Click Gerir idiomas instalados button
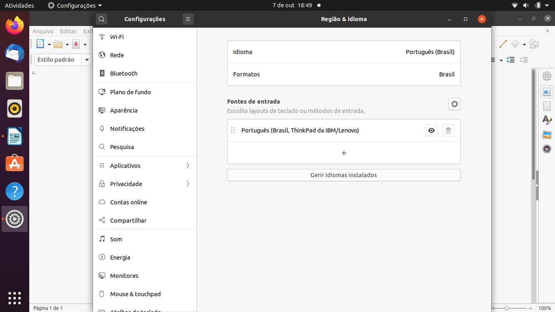Screen dimensions: 555x312 (344, 175)
